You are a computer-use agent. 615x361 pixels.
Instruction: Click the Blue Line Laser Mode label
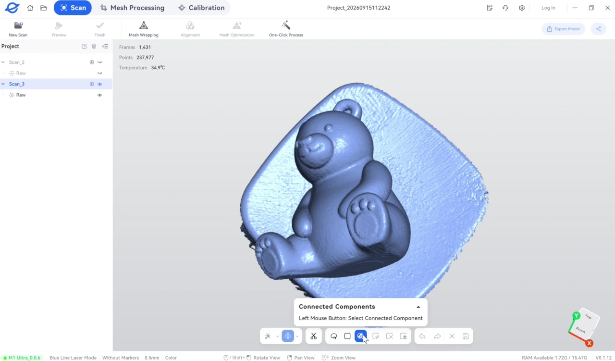[73, 358]
